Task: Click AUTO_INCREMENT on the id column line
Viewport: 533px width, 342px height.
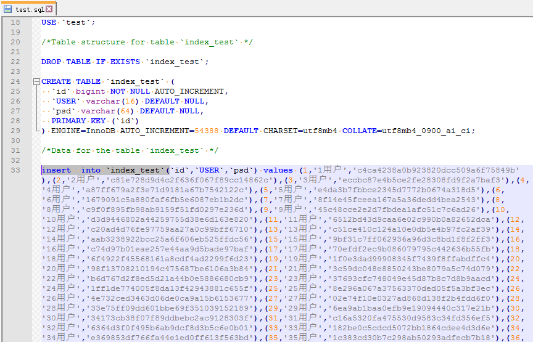Action: [x=189, y=91]
